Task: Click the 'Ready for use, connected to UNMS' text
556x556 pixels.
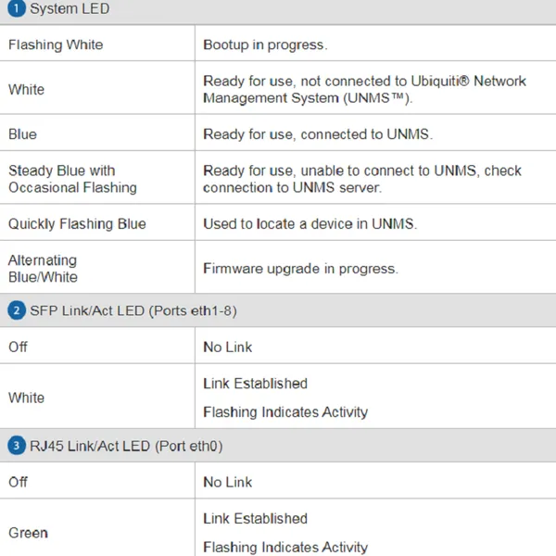Action: pyautogui.click(x=318, y=134)
